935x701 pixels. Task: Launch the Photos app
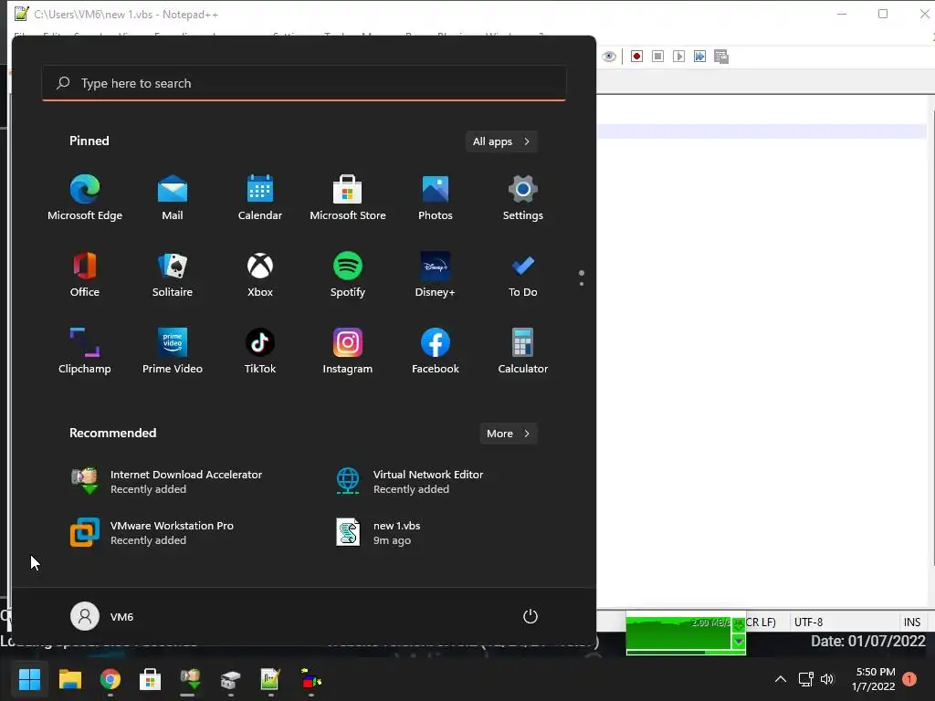(436, 198)
